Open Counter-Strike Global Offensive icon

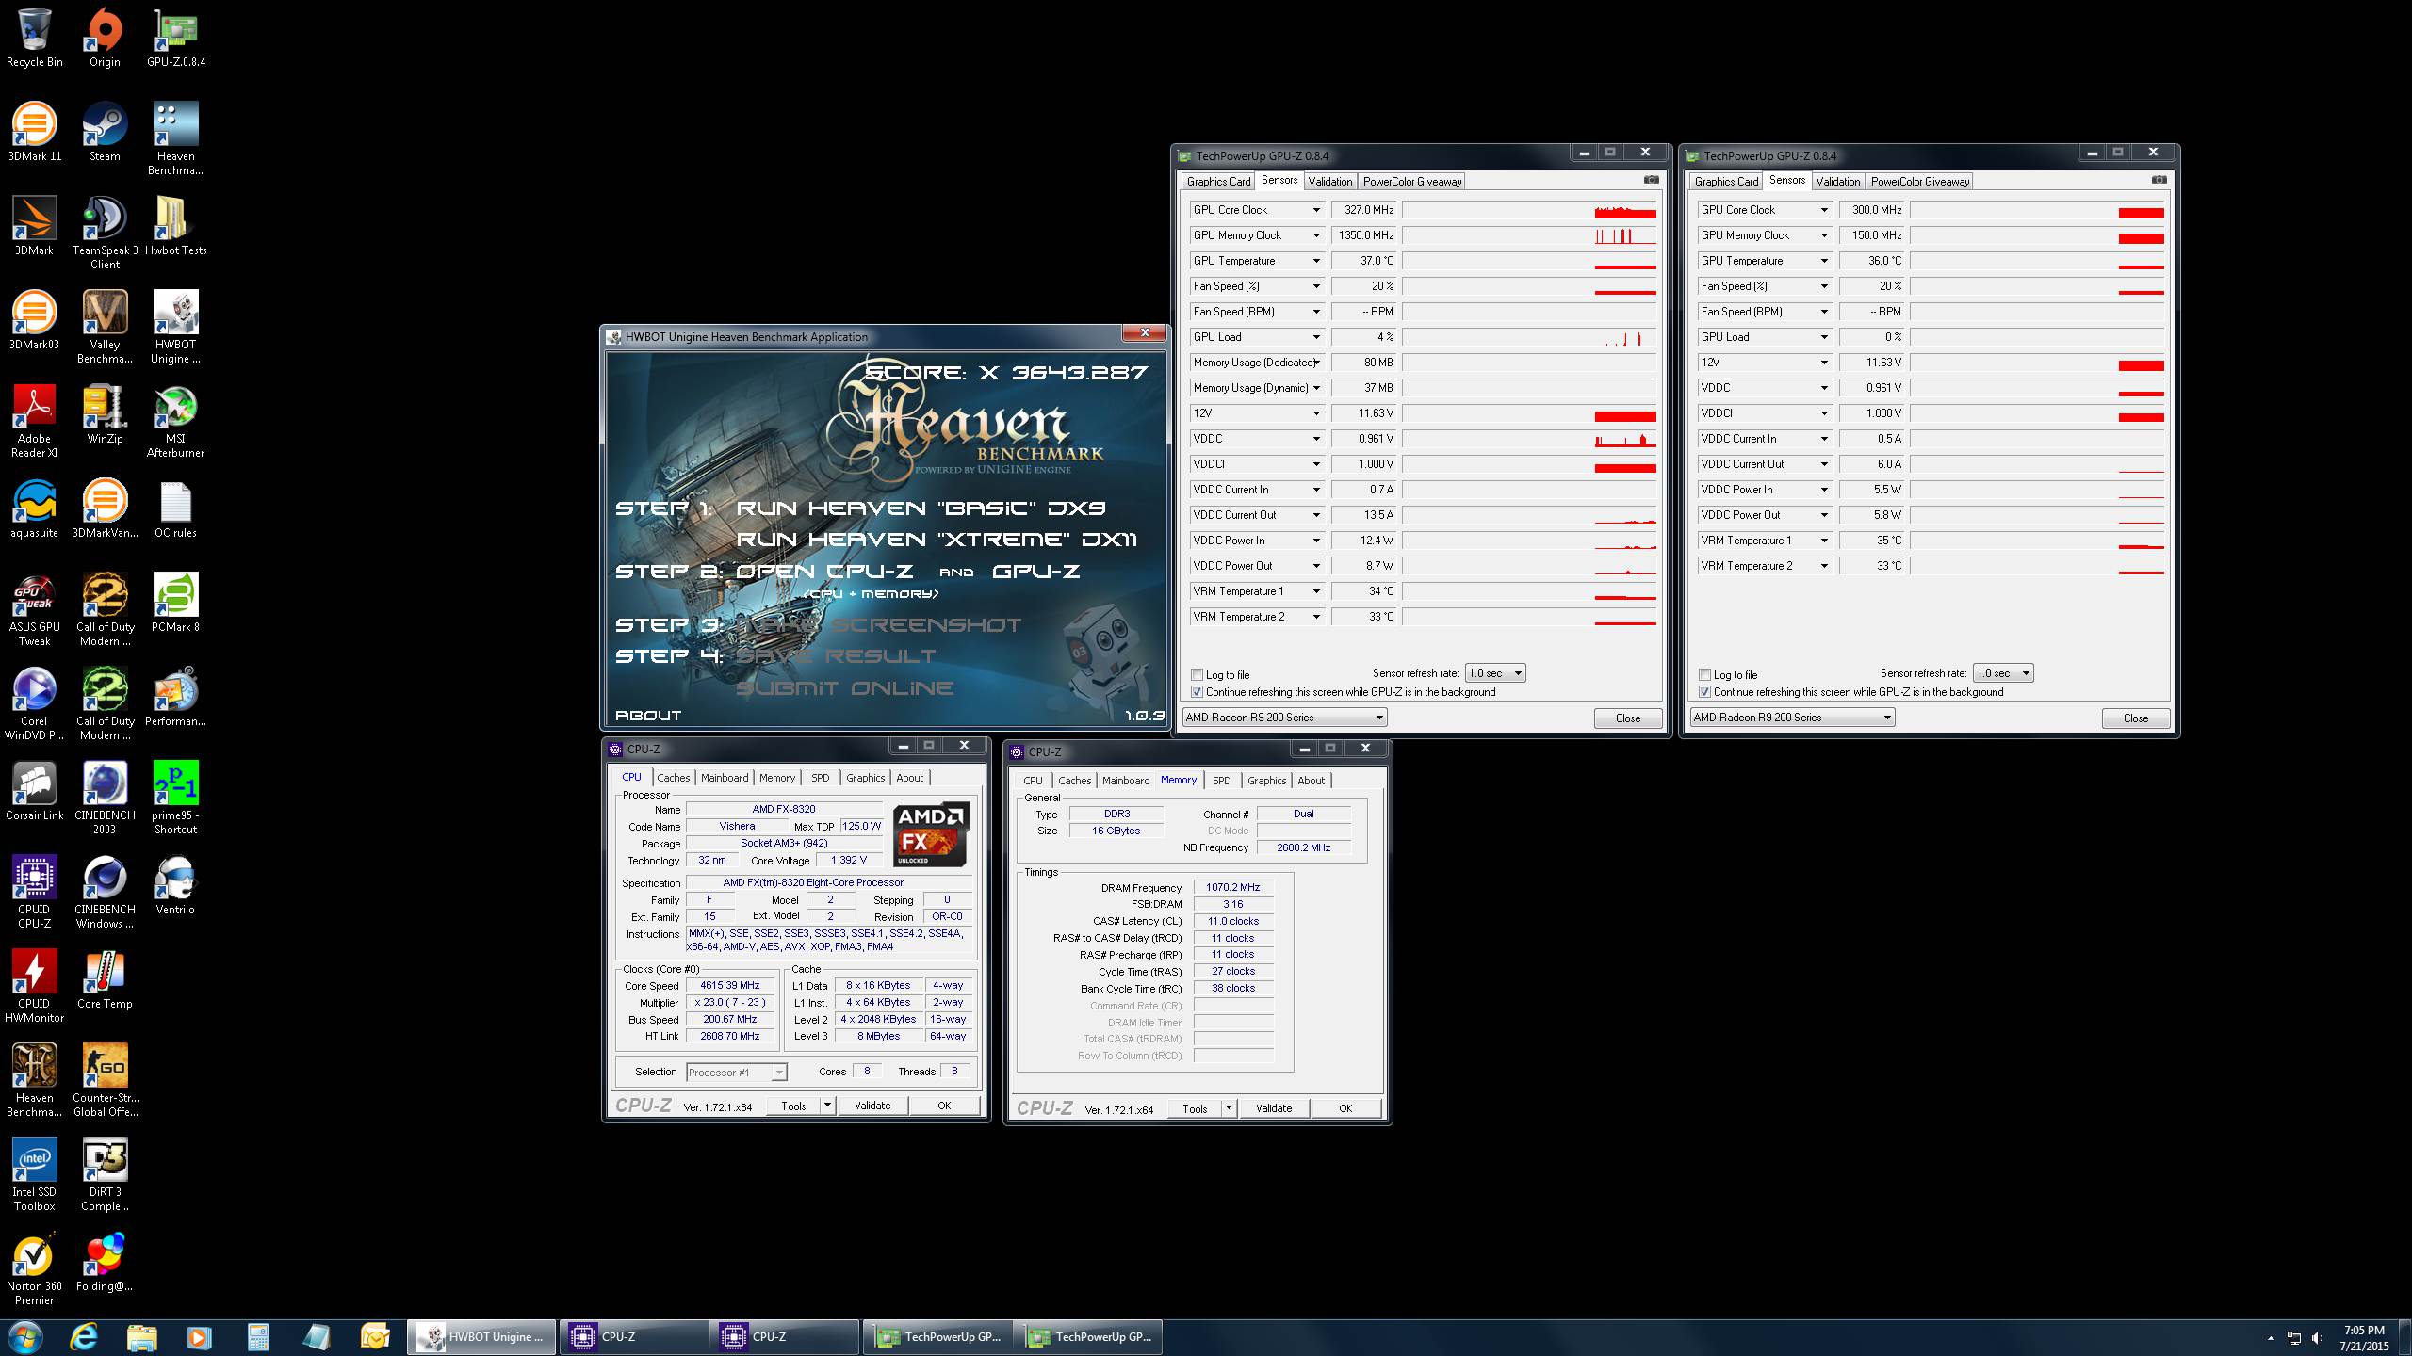[x=105, y=1080]
